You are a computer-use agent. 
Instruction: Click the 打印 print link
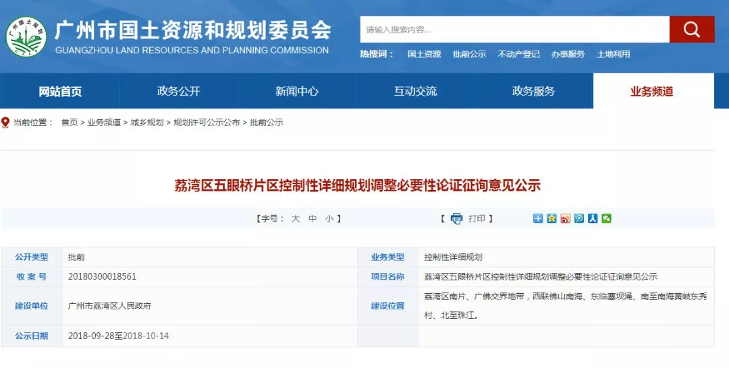pyautogui.click(x=477, y=218)
